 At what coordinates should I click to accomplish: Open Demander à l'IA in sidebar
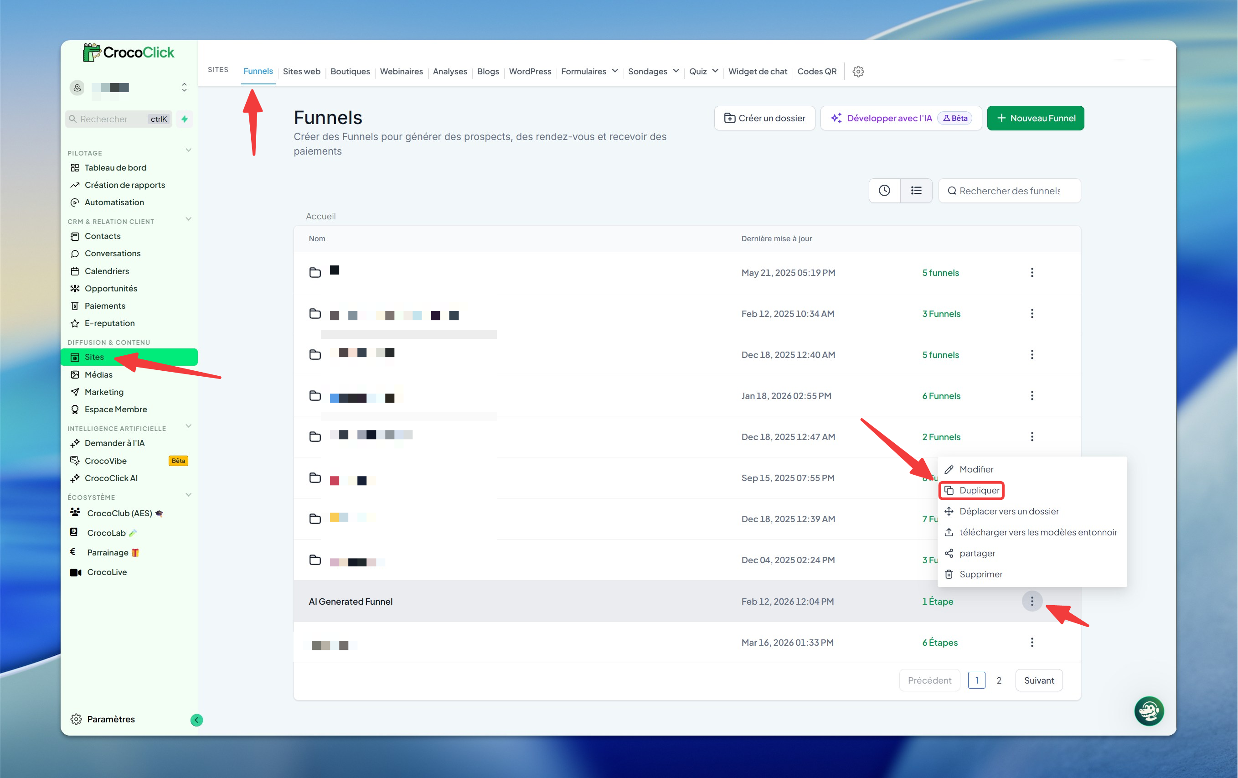pos(114,443)
